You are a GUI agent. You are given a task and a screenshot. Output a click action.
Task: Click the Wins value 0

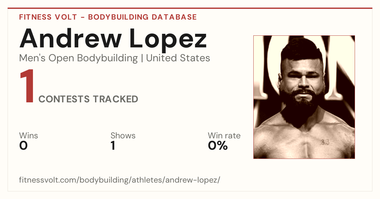click(x=23, y=146)
